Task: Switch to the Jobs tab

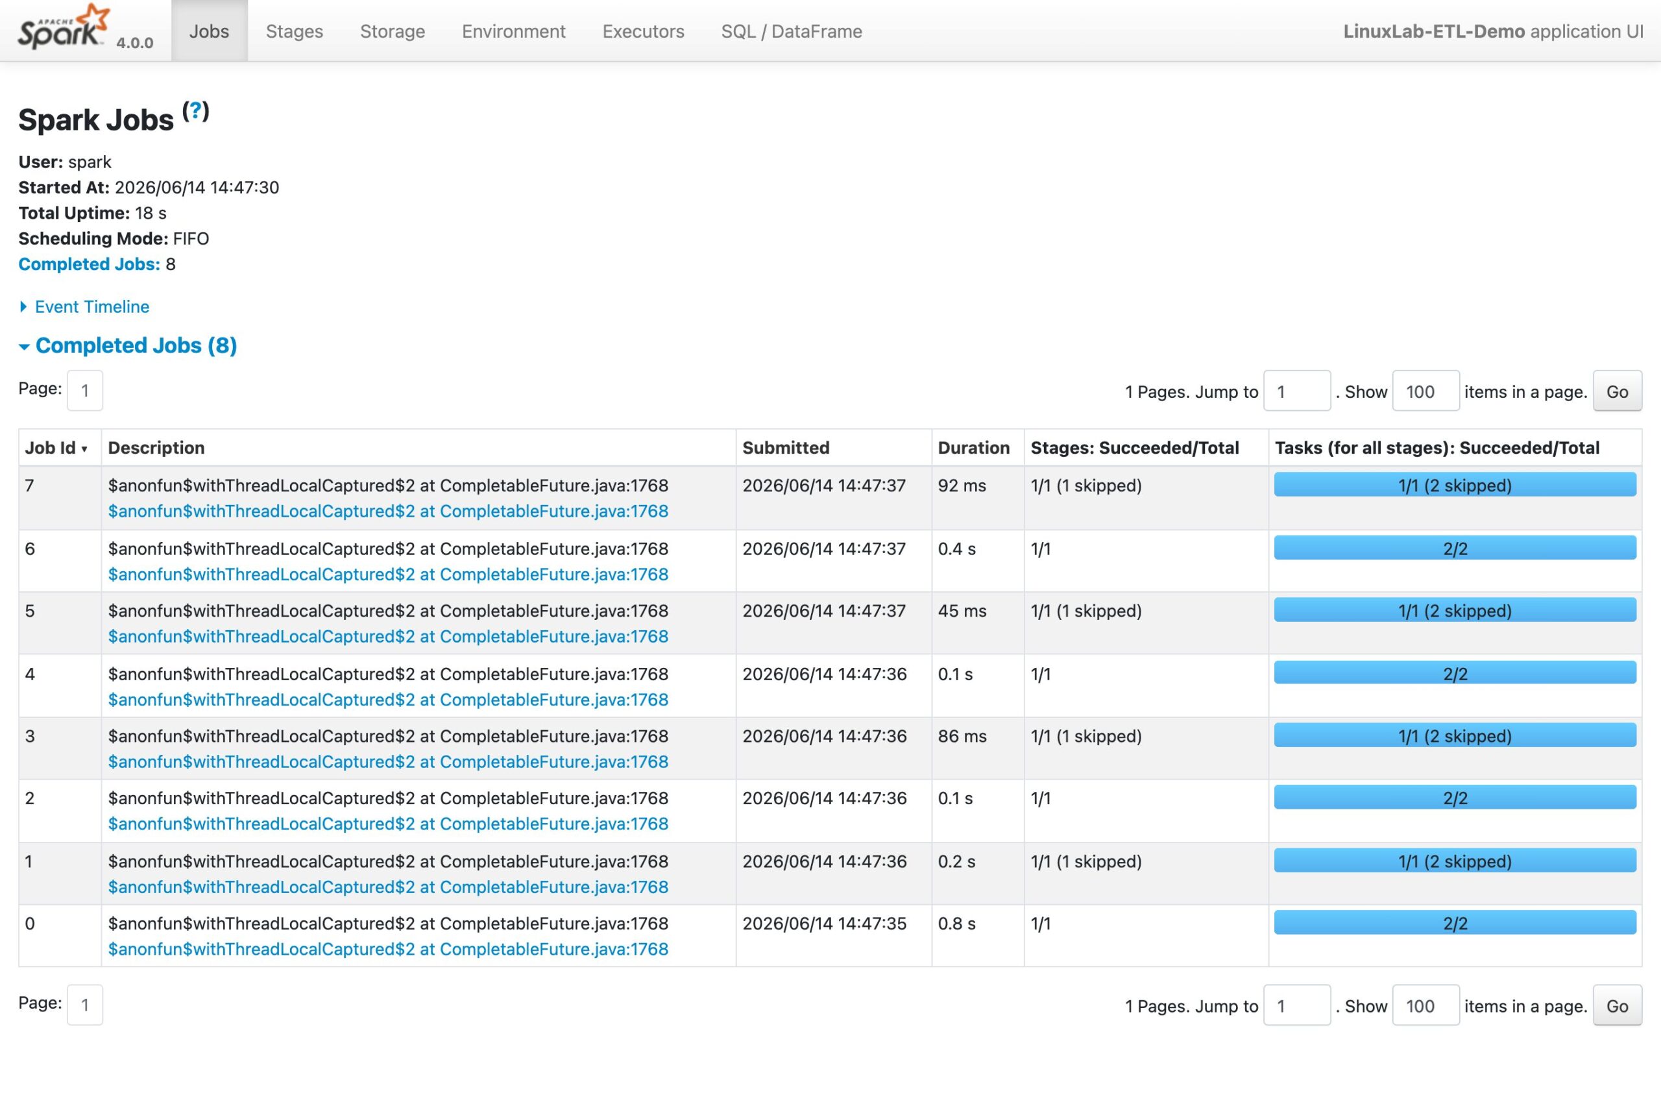Action: coord(210,31)
